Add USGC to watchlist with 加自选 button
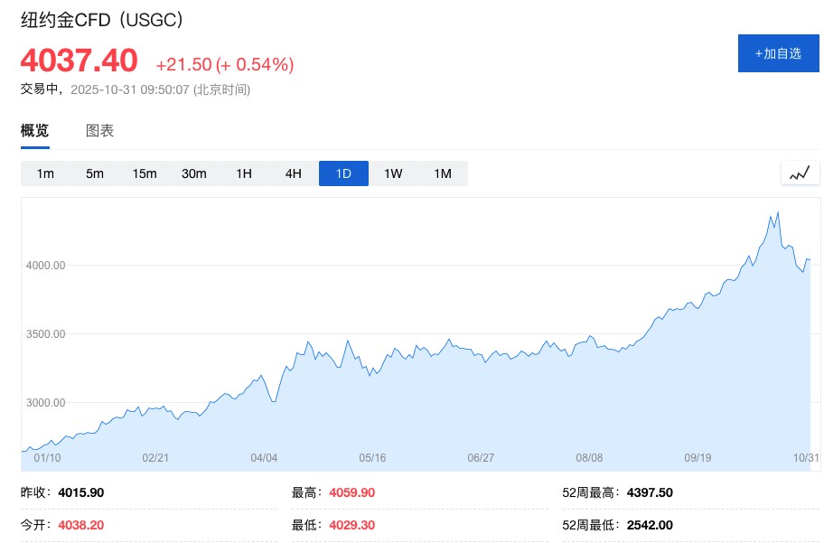Image resolution: width=824 pixels, height=543 pixels. tap(778, 53)
